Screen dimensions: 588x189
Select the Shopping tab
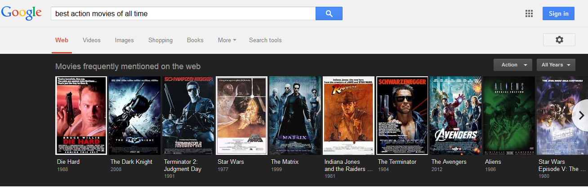[x=160, y=40]
